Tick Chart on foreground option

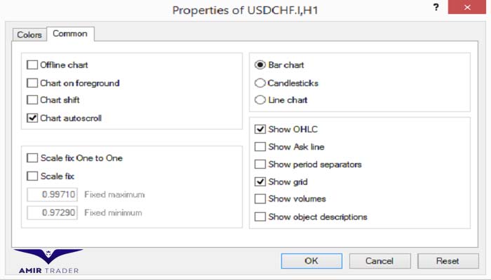32,83
